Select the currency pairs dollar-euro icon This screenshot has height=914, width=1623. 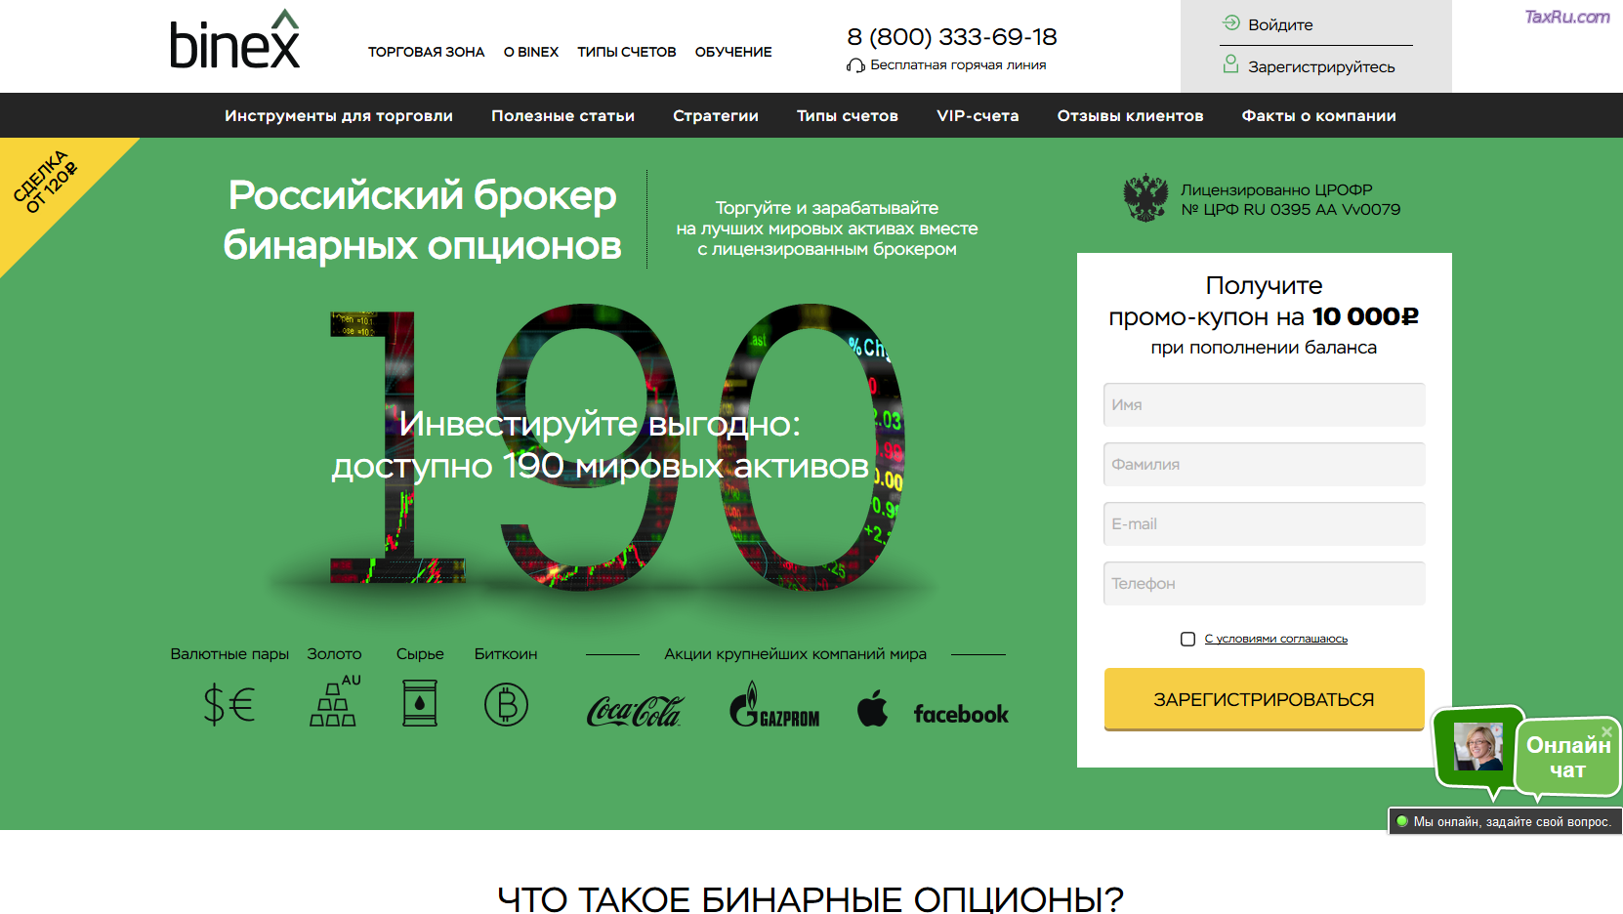(229, 704)
